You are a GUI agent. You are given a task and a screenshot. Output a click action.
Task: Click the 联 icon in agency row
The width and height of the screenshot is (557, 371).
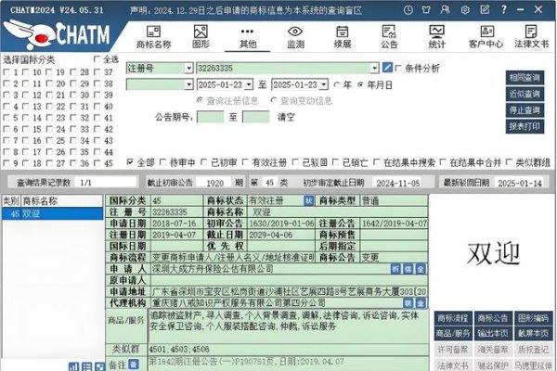pyautogui.click(x=408, y=303)
